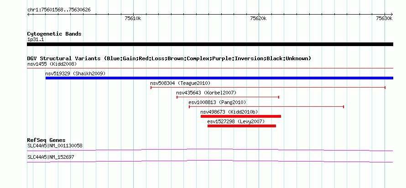Click the 75630k ruler position label
The height and width of the screenshot is (188, 406).
pos(385,18)
